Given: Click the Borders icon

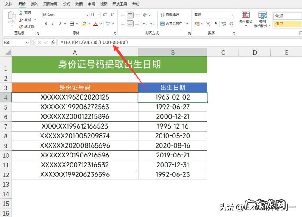Looking at the screenshot, I should click(x=72, y=24).
